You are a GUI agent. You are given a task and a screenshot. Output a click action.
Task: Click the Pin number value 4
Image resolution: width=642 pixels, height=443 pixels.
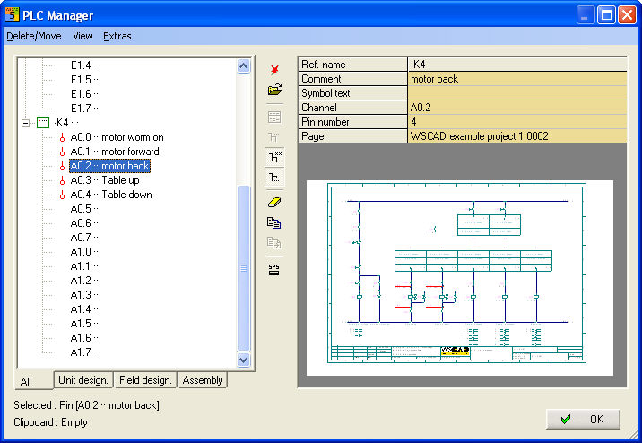pos(517,122)
